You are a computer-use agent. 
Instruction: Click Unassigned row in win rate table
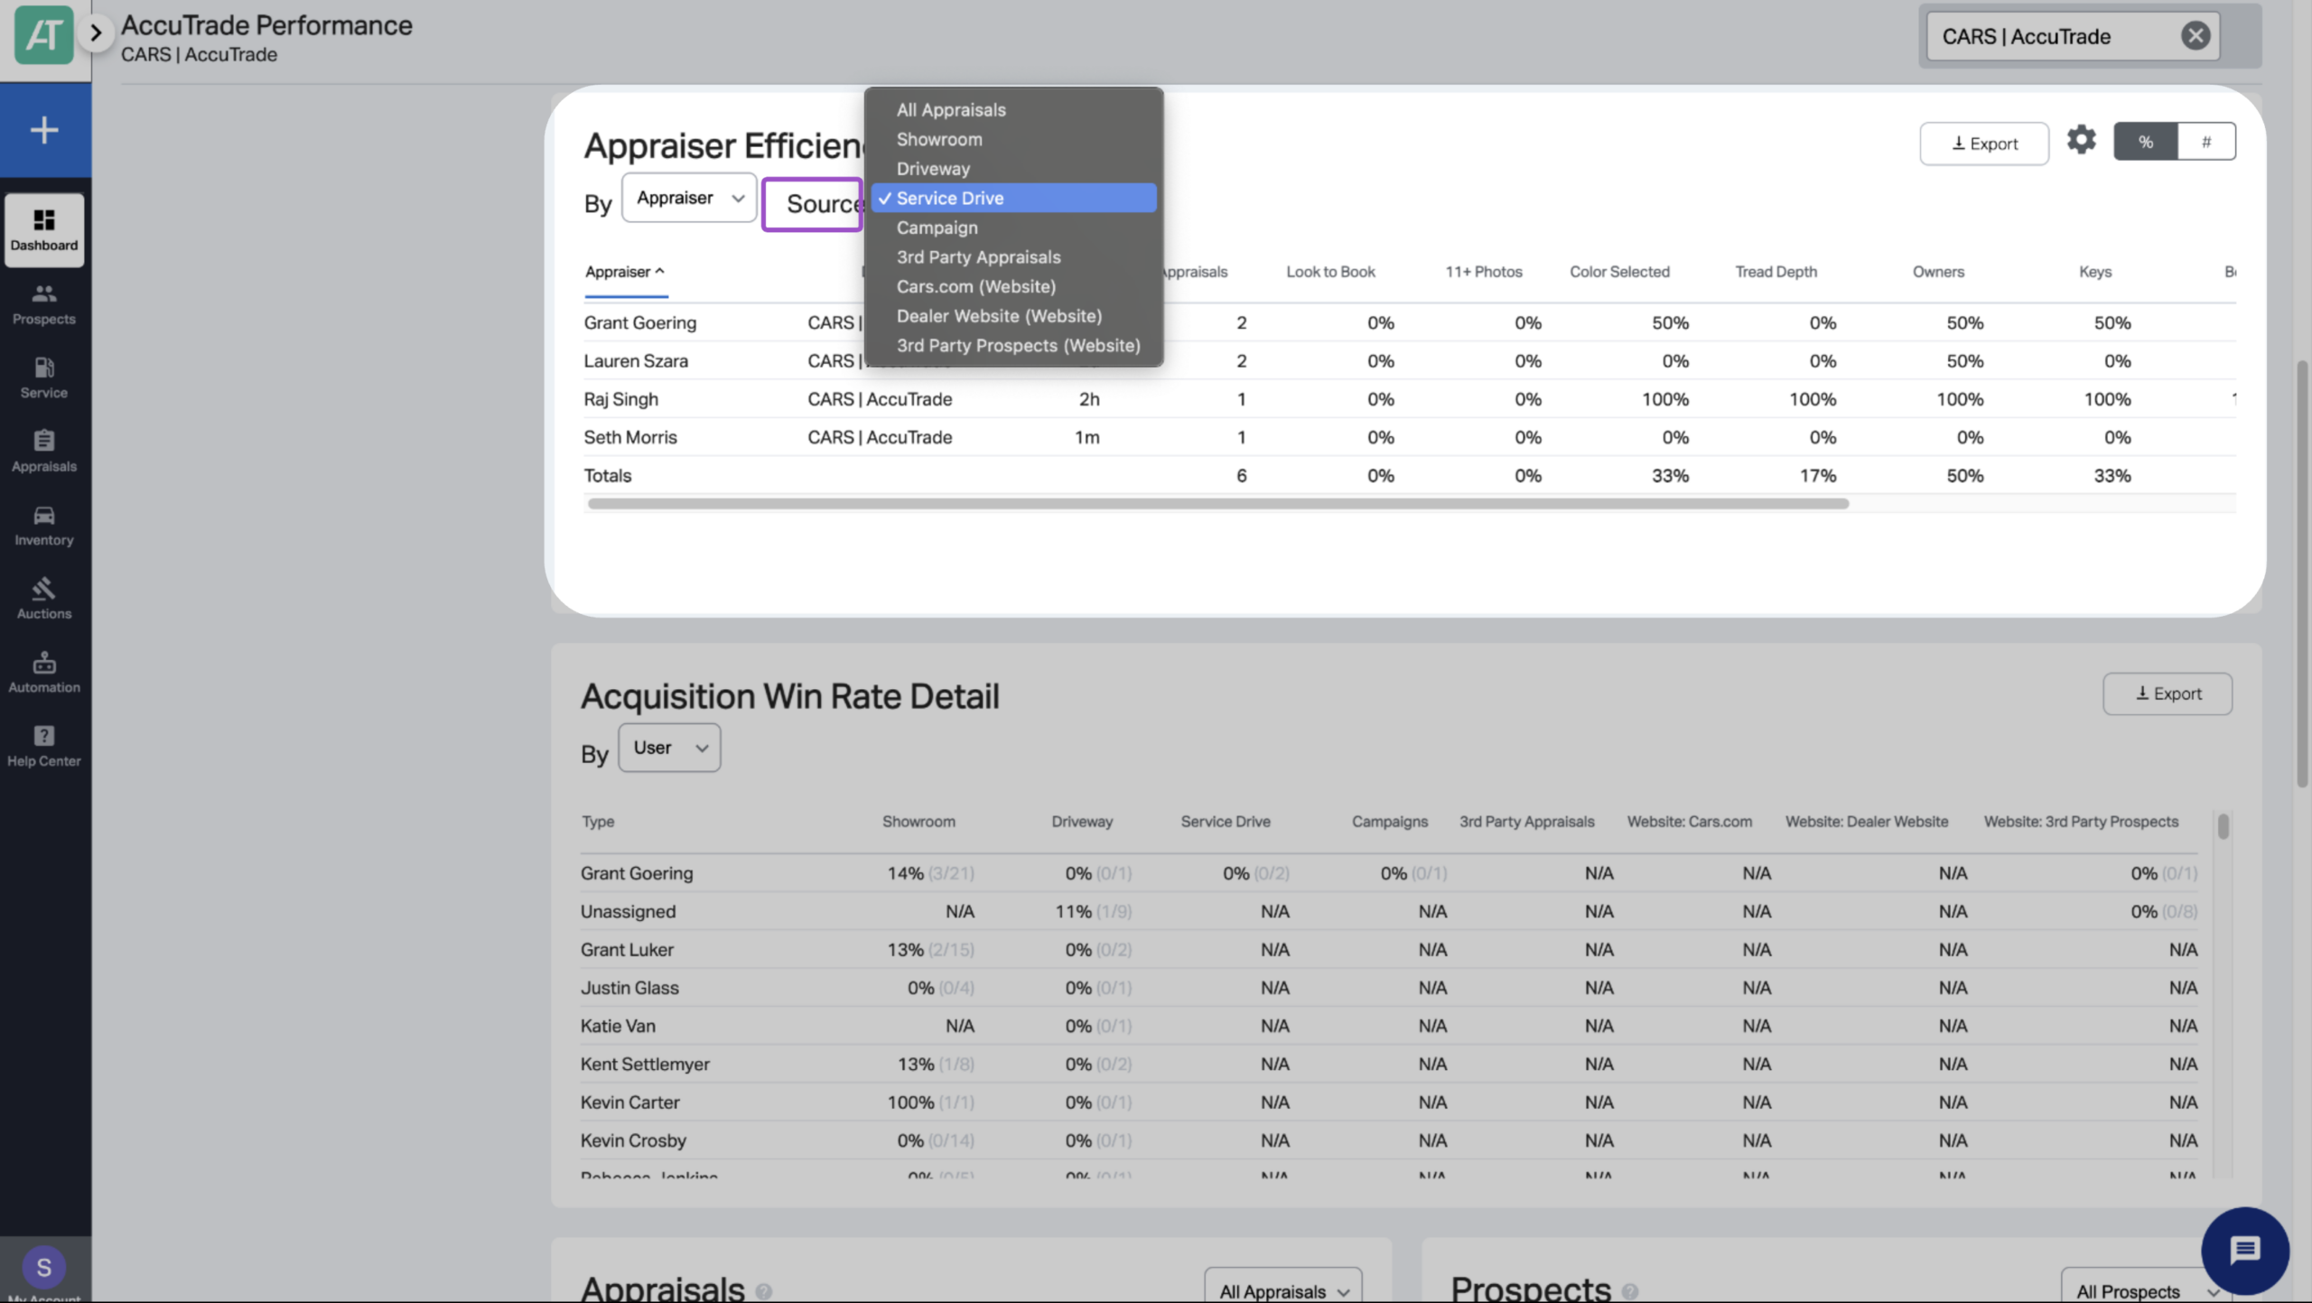click(x=628, y=912)
